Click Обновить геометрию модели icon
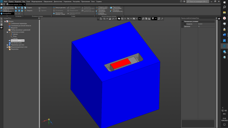 click(x=111, y=11)
